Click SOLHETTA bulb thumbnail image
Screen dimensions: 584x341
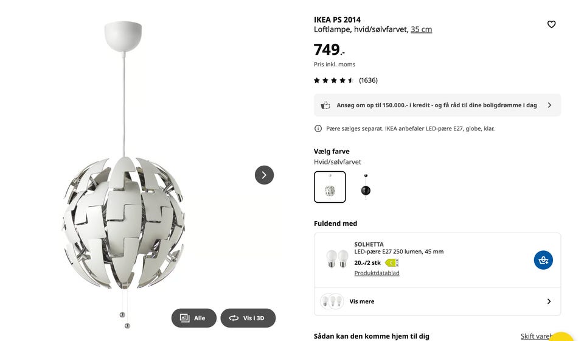point(337,259)
